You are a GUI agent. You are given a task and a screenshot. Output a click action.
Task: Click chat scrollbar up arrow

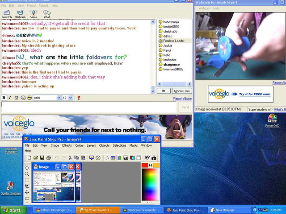(x=153, y=22)
